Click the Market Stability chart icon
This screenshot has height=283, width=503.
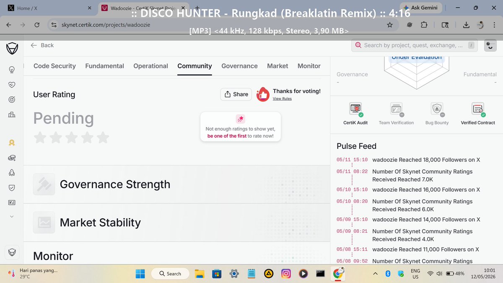(x=44, y=222)
